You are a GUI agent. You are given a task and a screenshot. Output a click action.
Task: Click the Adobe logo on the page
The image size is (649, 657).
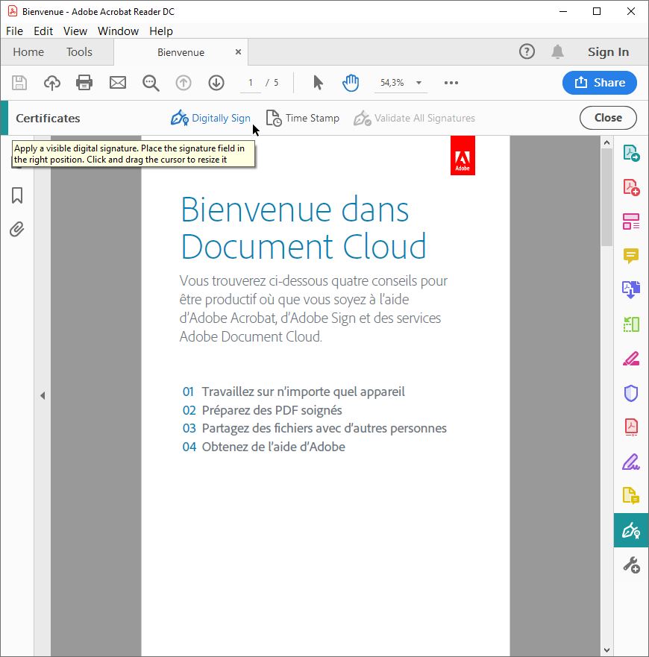[x=463, y=155]
